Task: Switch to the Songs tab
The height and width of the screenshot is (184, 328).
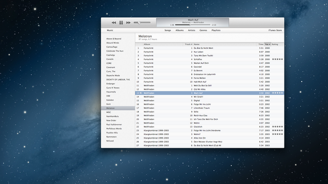Action: coord(168,30)
